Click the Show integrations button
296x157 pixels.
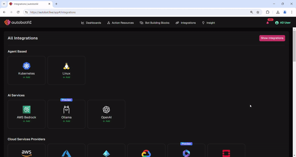272,38
